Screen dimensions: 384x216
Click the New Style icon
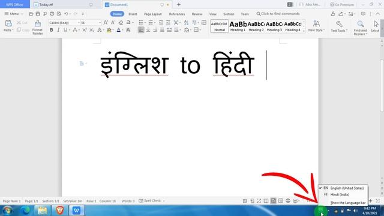(x=316, y=24)
